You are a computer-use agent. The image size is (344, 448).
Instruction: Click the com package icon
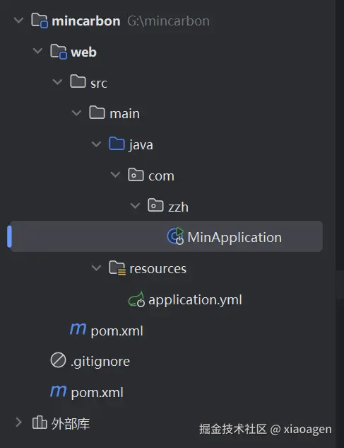136,175
